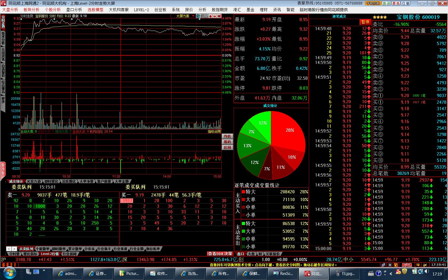Open the 大盘分析 menu
Viewport: 448px width, 280px height.
10,10
